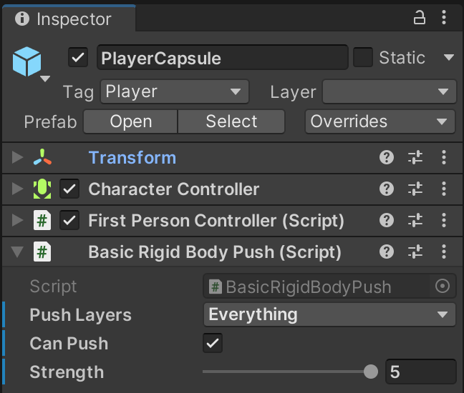Open First Person Controller more options menu
The width and height of the screenshot is (464, 393).
(x=444, y=221)
